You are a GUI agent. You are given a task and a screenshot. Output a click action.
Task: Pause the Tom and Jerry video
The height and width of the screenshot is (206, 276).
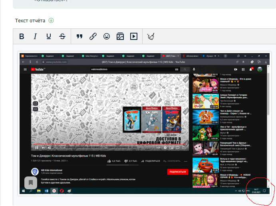tap(37, 148)
